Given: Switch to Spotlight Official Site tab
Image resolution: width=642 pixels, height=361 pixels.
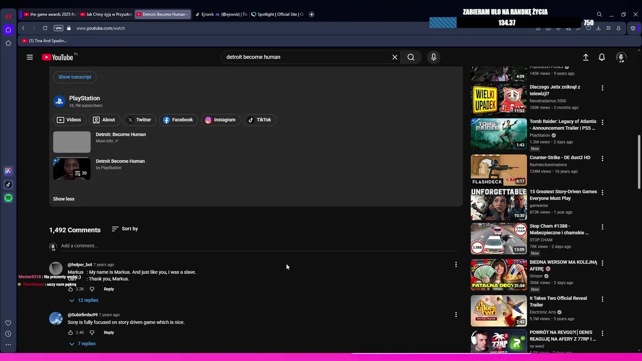Looking at the screenshot, I should pos(277,14).
